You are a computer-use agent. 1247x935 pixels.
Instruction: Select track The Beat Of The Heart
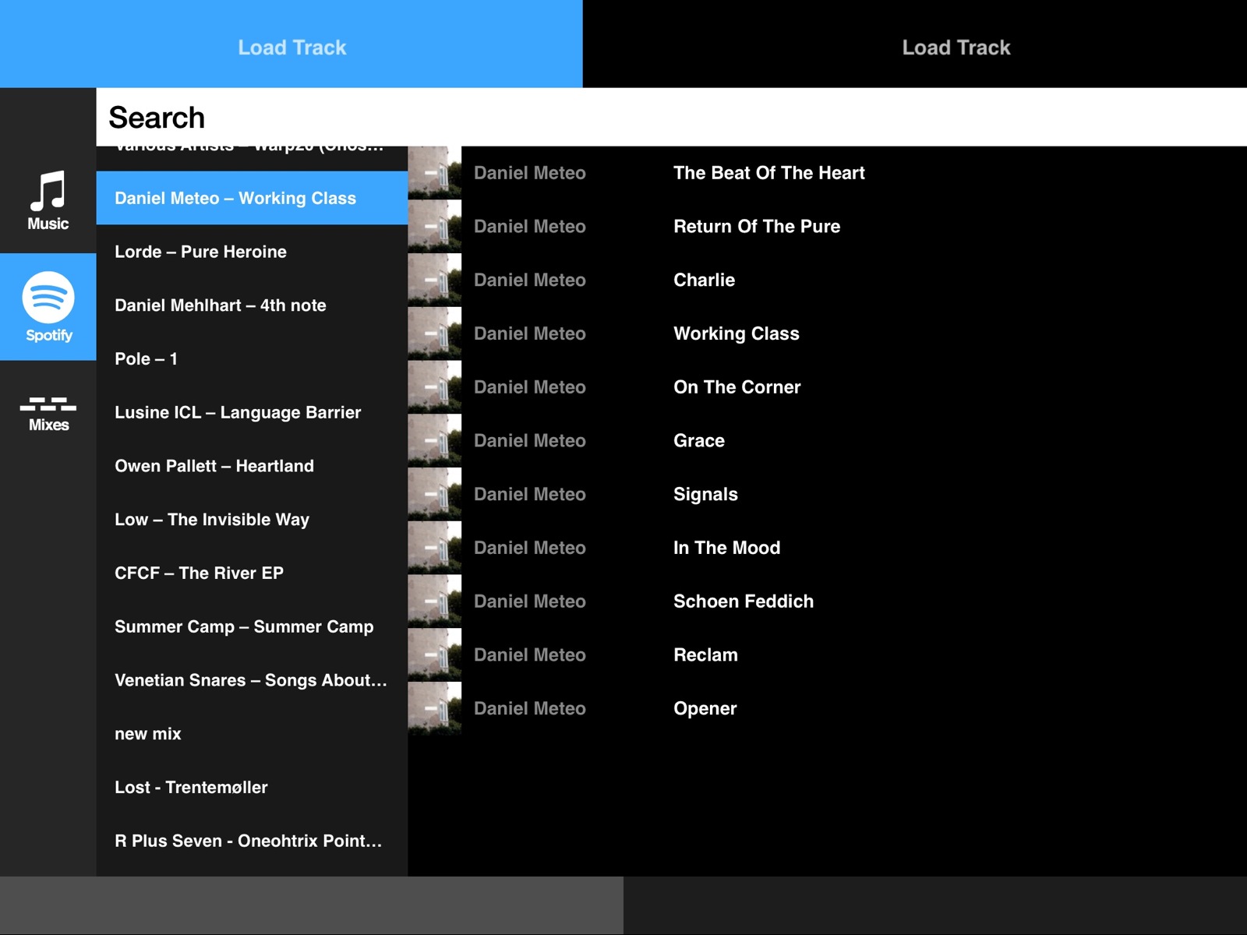coord(768,173)
